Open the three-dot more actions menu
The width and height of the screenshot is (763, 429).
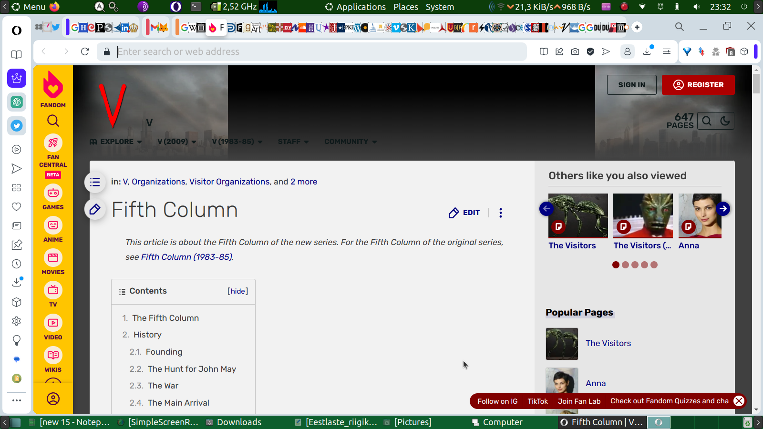coord(500,213)
